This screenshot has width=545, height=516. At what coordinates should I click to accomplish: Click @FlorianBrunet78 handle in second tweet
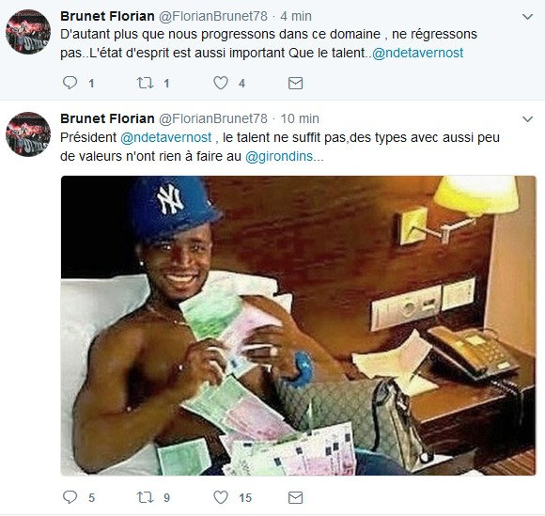pyautogui.click(x=213, y=118)
